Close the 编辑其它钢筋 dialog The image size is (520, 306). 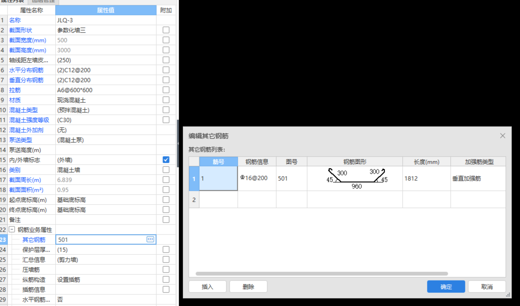503,136
